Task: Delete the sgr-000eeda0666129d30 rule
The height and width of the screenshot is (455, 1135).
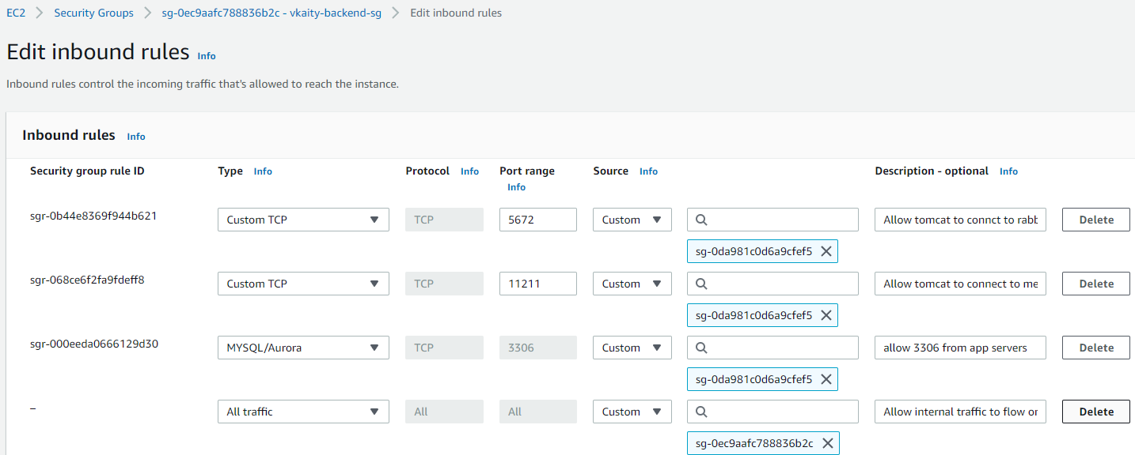Action: click(1096, 348)
